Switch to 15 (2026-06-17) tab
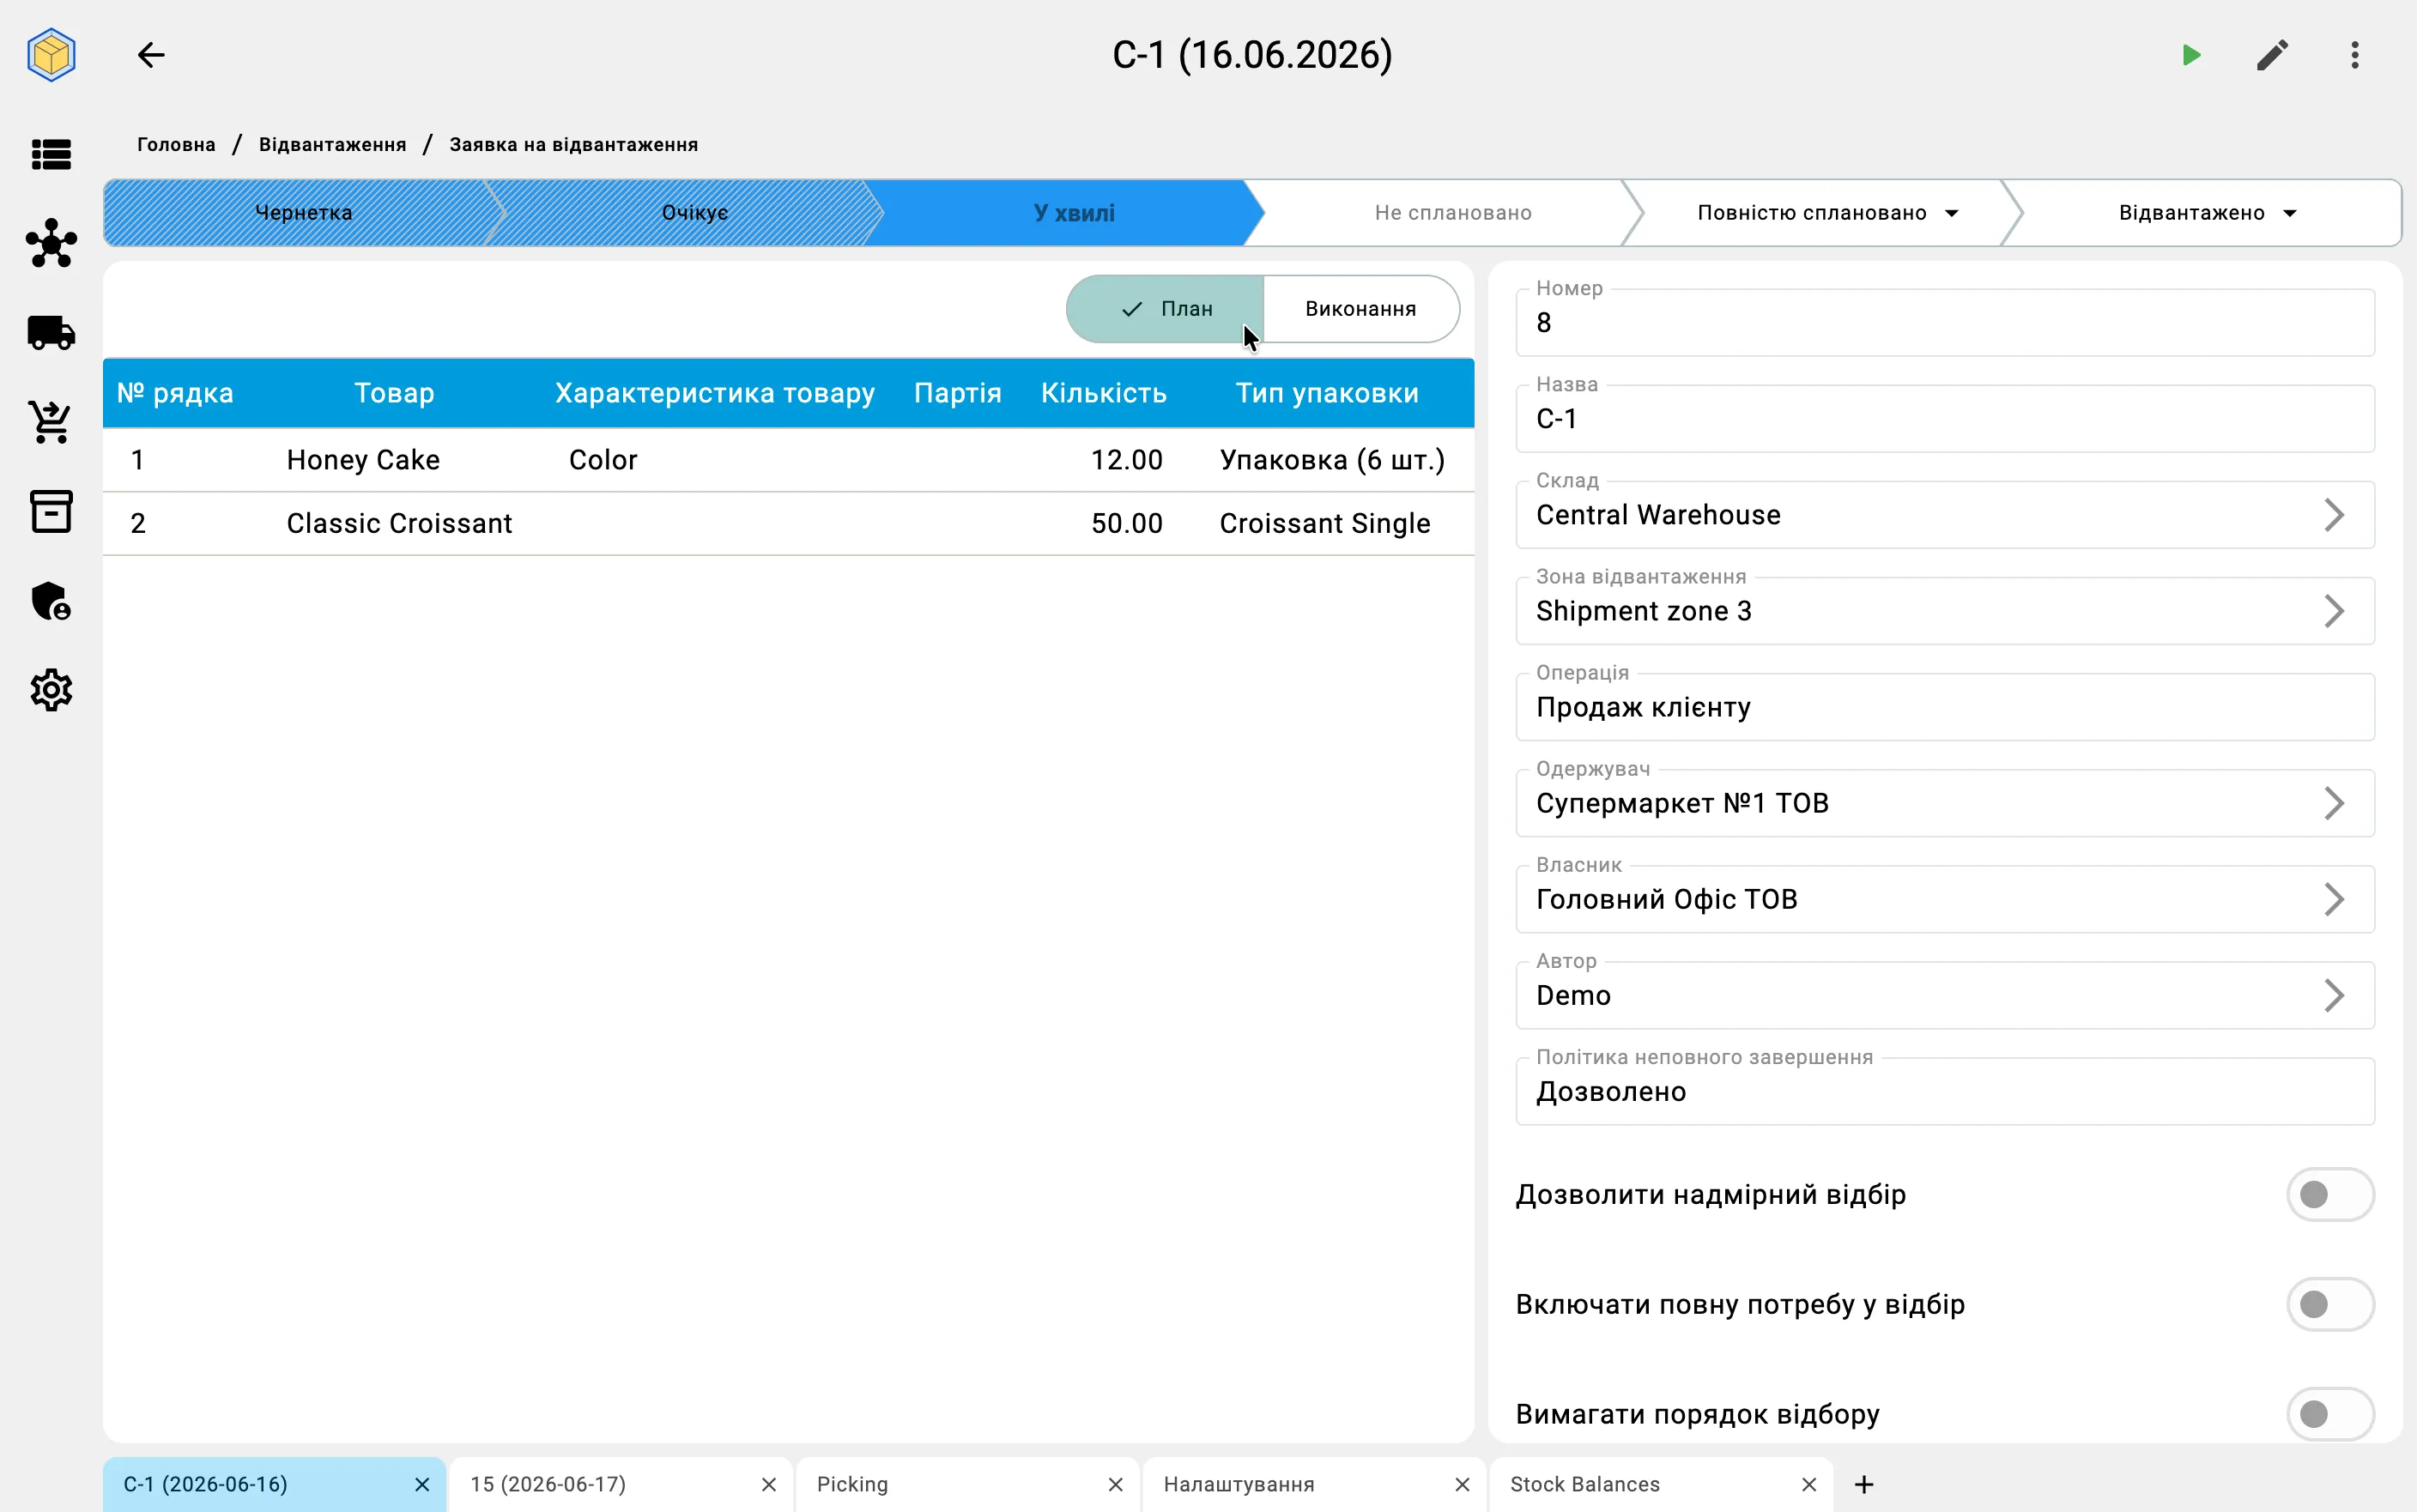 (x=621, y=1484)
